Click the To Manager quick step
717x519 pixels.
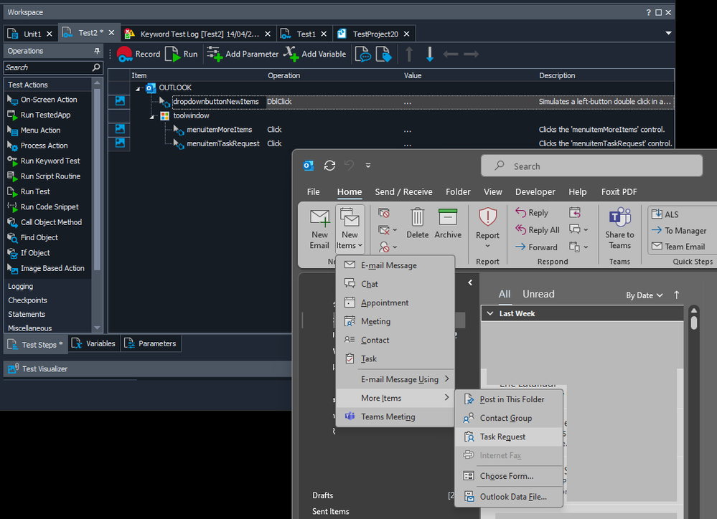(x=680, y=231)
